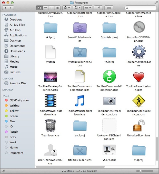Enable Cover Flow view mode

click(57, 8)
